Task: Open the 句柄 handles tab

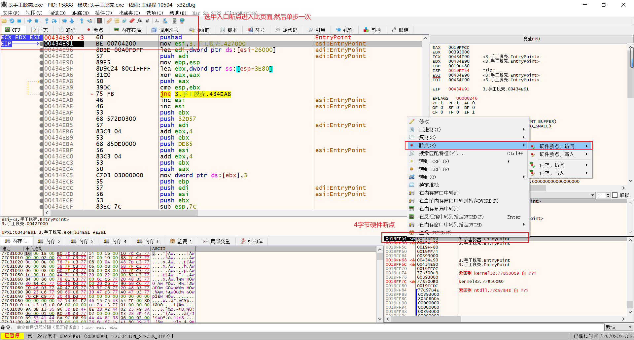Action: pos(372,30)
